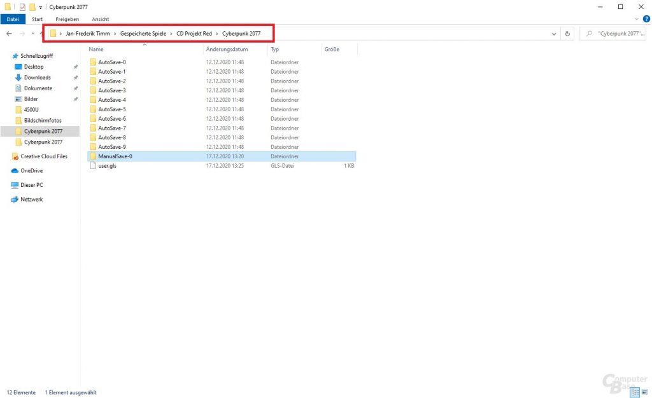Refresh the folder with the reload button
The width and height of the screenshot is (652, 398).
pos(567,34)
